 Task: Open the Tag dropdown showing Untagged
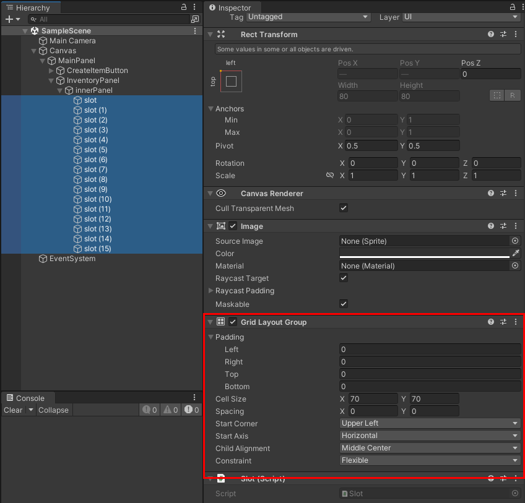[x=308, y=17]
